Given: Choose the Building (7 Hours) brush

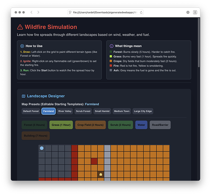Looking at the screenshot, I should click(x=36, y=136).
